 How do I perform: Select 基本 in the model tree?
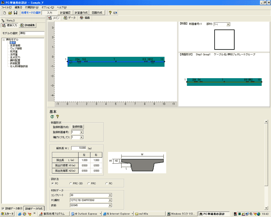click(x=13, y=42)
